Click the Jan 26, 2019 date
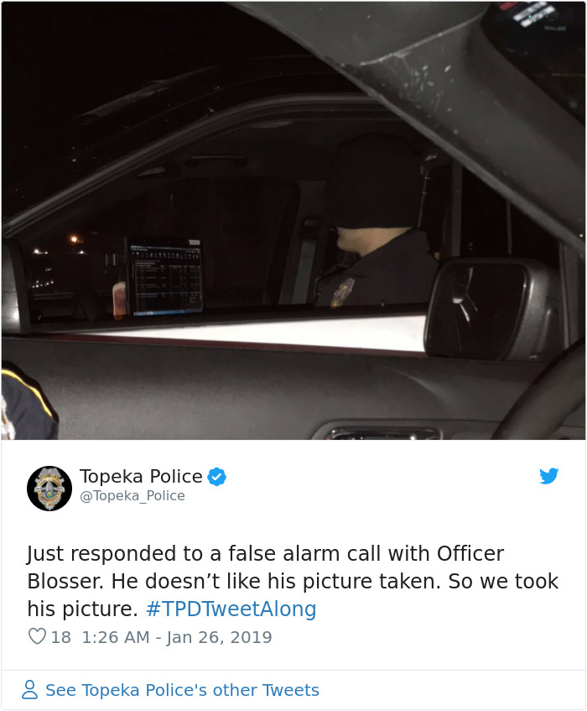 219,637
